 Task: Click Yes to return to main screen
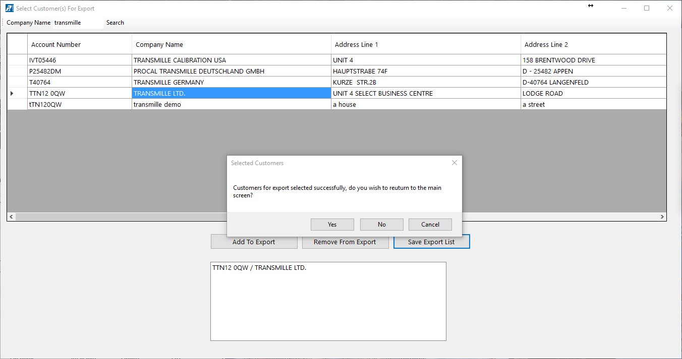(x=332, y=225)
